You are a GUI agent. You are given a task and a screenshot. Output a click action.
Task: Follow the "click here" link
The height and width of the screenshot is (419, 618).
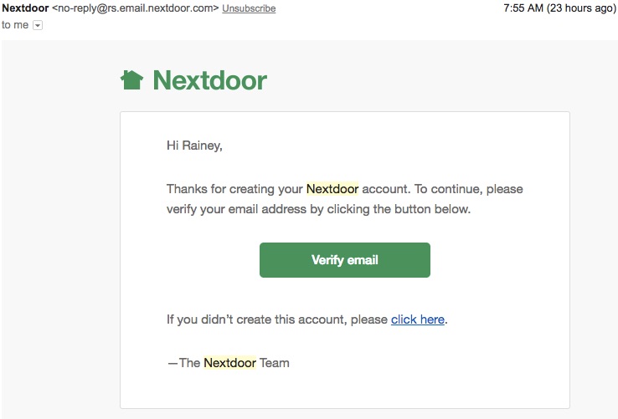[x=417, y=319]
